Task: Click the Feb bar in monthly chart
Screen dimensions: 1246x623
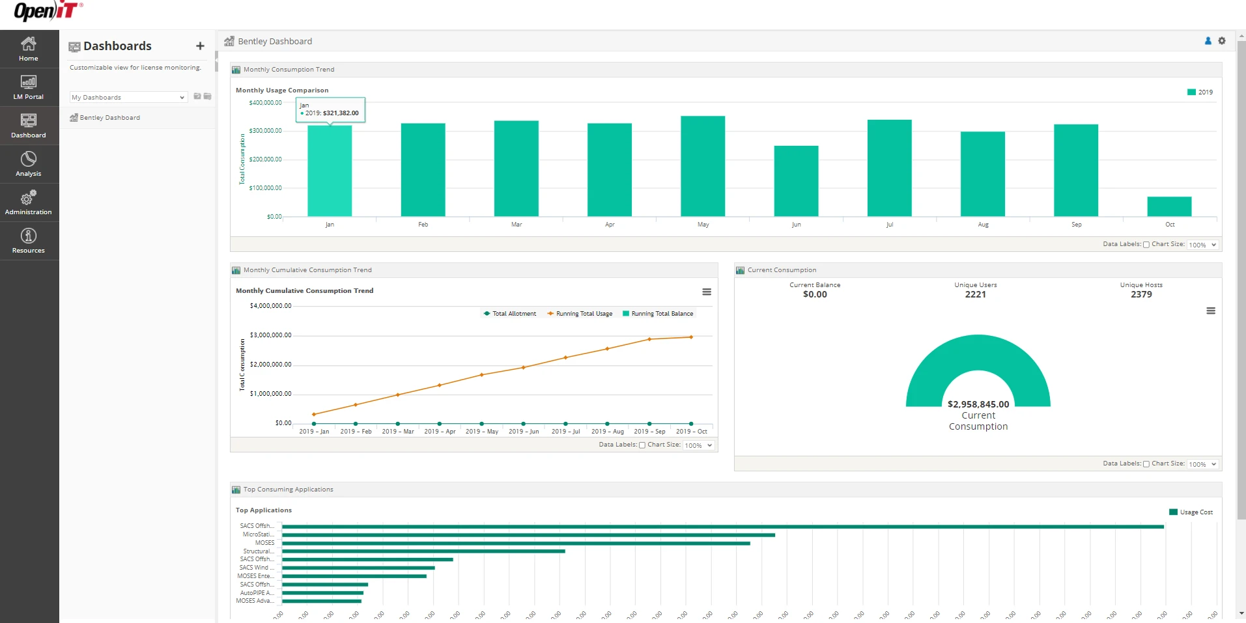Action: pos(423,169)
